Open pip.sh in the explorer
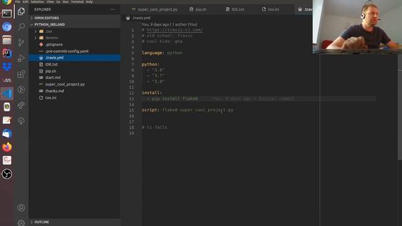This screenshot has width=402, height=226. coord(75,71)
